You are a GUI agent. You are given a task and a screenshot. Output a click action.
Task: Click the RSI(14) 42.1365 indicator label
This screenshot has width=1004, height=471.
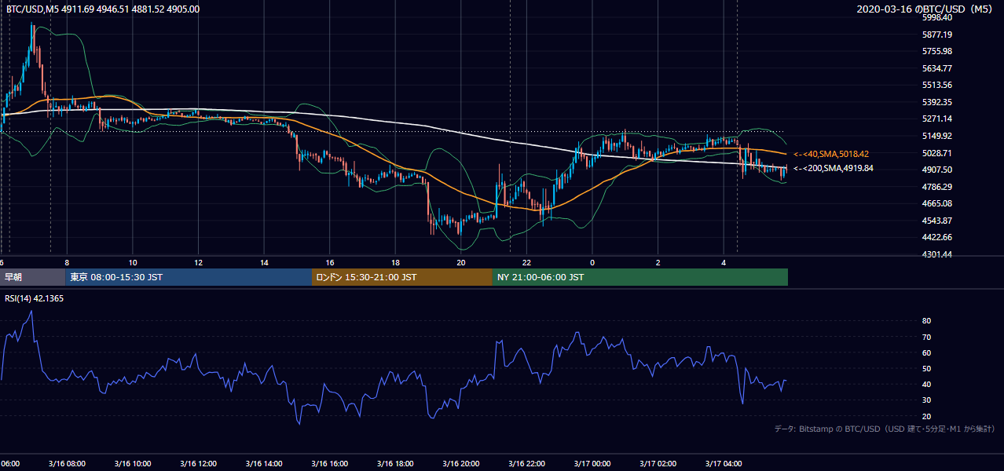pos(35,298)
